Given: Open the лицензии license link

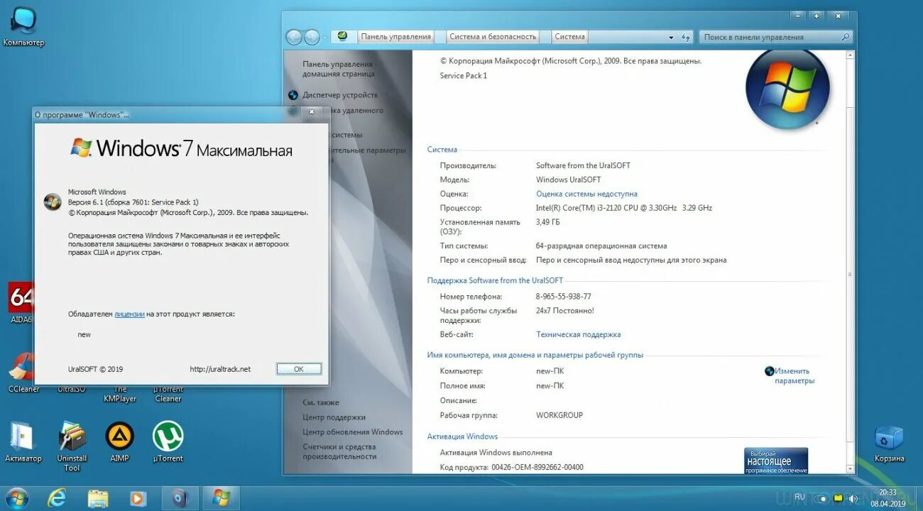Looking at the screenshot, I should (129, 314).
